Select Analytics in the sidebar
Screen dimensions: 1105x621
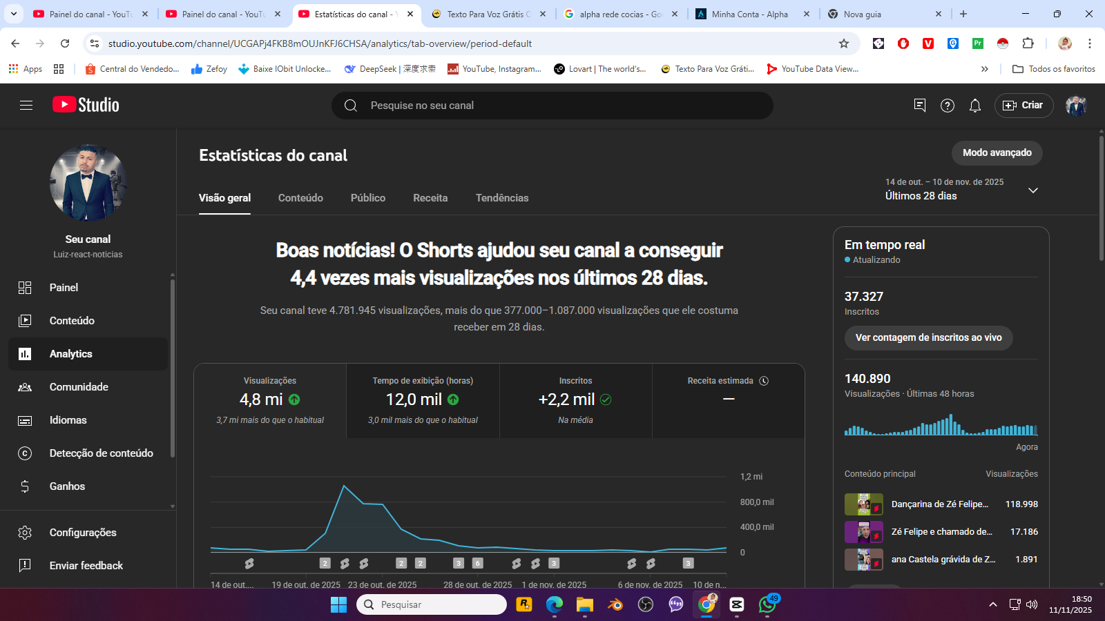pos(88,354)
